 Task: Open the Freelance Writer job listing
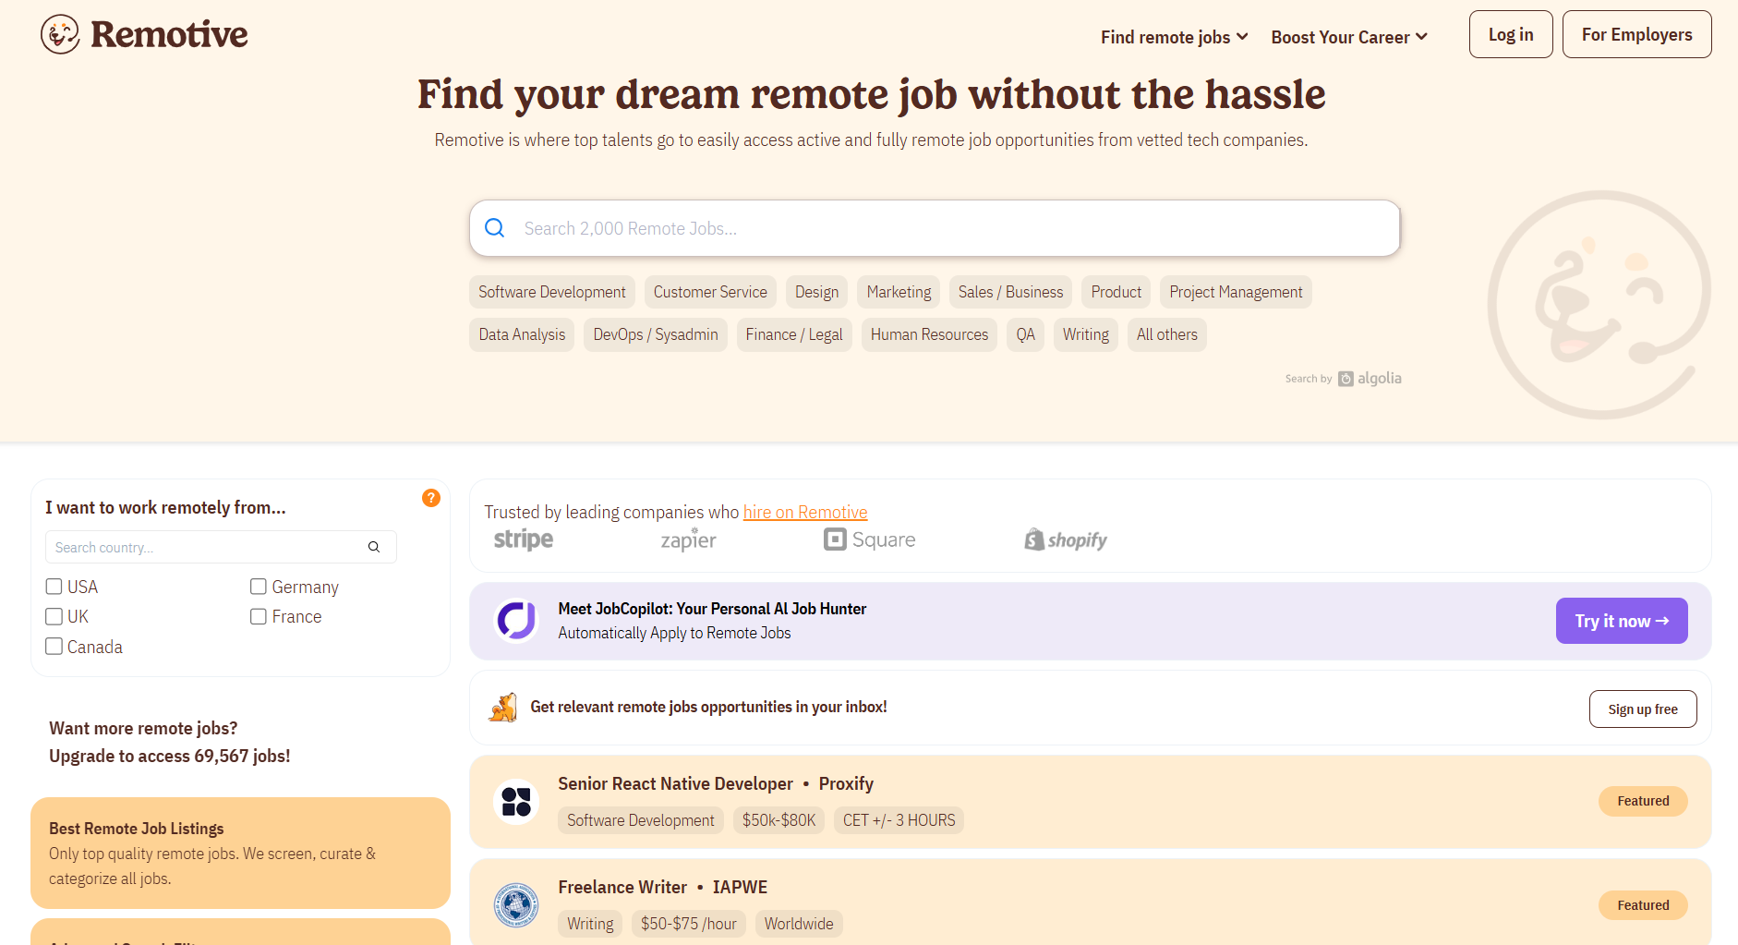[622, 887]
